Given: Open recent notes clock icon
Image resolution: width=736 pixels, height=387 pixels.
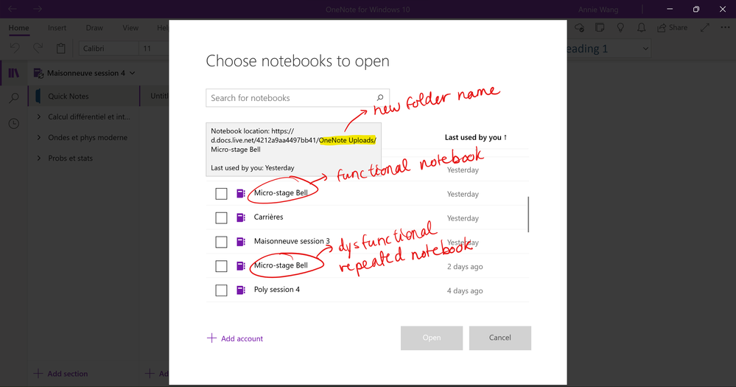Looking at the screenshot, I should (x=14, y=124).
